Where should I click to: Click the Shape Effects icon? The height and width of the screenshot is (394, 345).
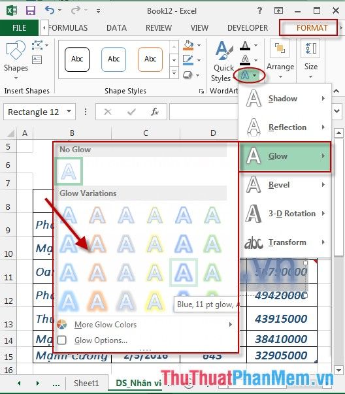[x=188, y=75]
